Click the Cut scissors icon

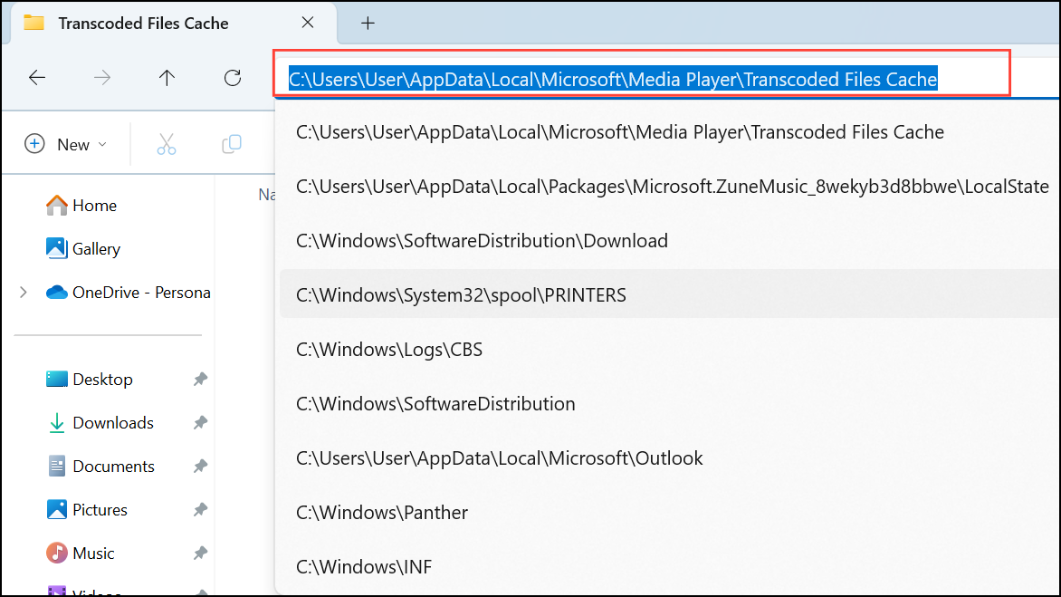(x=167, y=144)
